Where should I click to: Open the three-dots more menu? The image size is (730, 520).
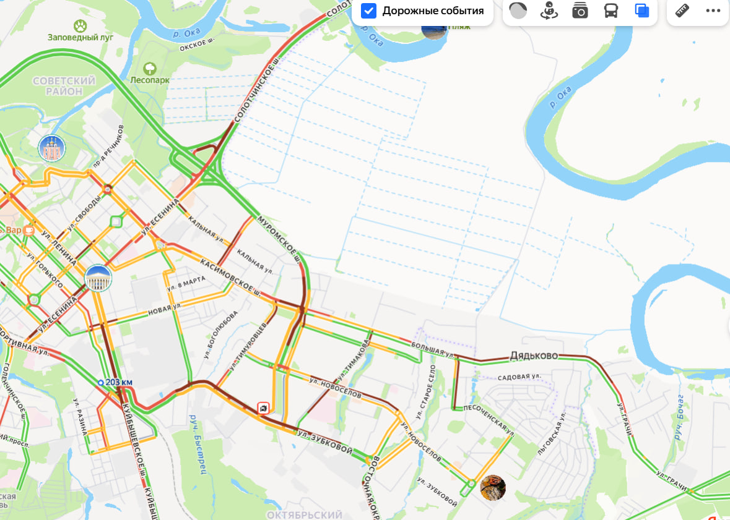click(x=713, y=11)
